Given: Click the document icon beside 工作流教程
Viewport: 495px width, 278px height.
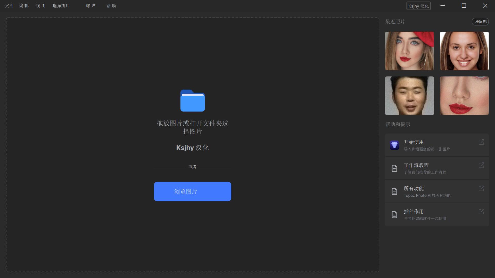Looking at the screenshot, I should click(x=394, y=168).
